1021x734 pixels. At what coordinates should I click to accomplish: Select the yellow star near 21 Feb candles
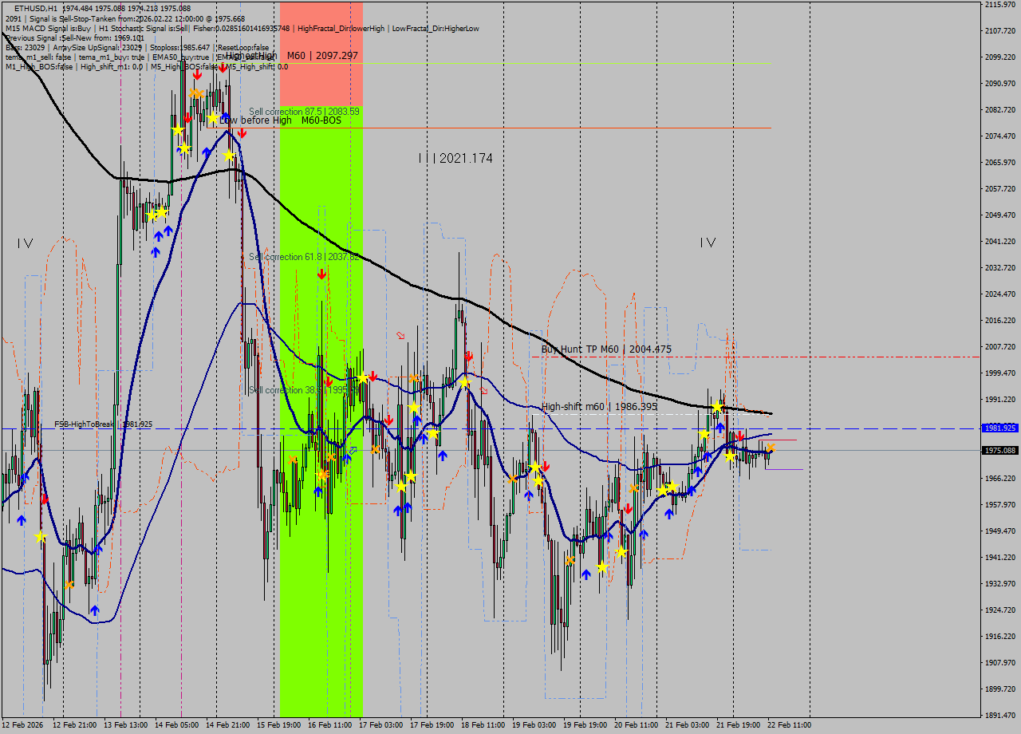717,407
